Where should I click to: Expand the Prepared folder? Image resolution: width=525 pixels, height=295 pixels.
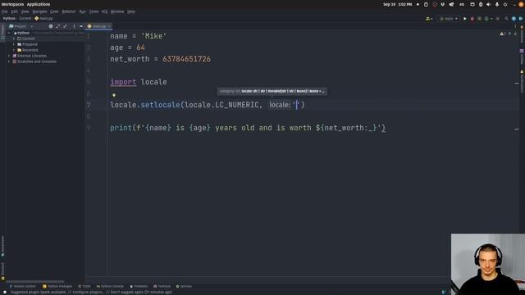pos(14,44)
